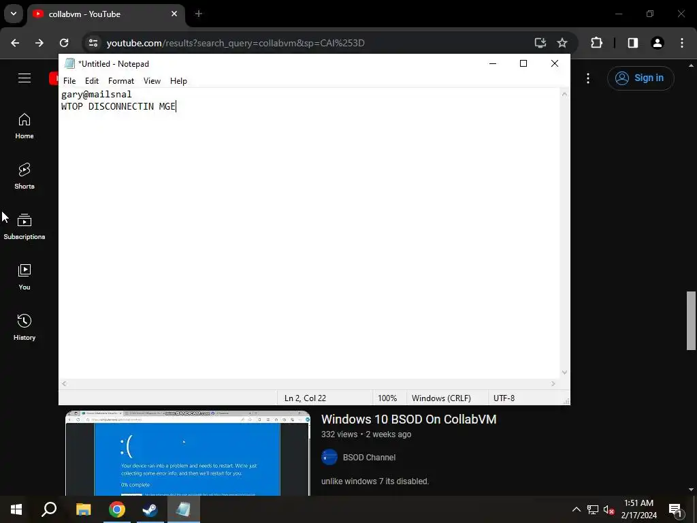Open Chrome extensions puzzle icon
The image size is (697, 523).
tap(596, 43)
